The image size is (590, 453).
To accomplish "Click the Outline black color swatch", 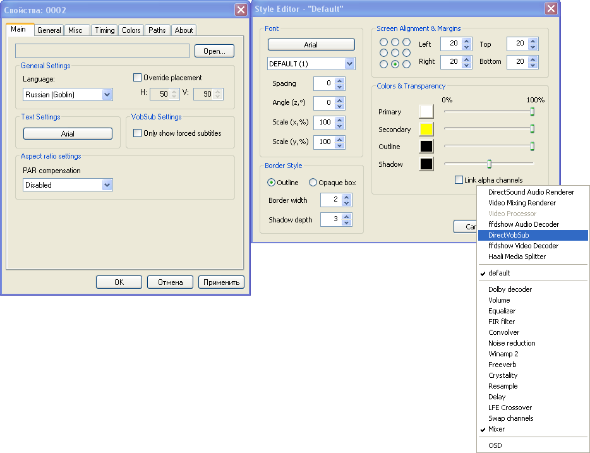I will (x=426, y=147).
